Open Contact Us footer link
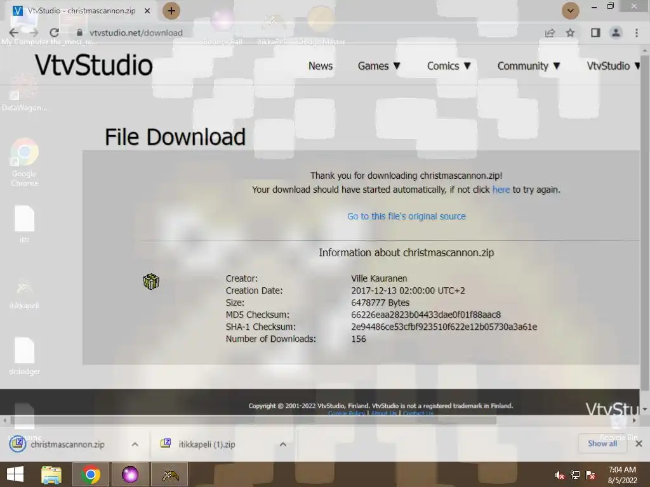The height and width of the screenshot is (487, 650). pos(418,413)
